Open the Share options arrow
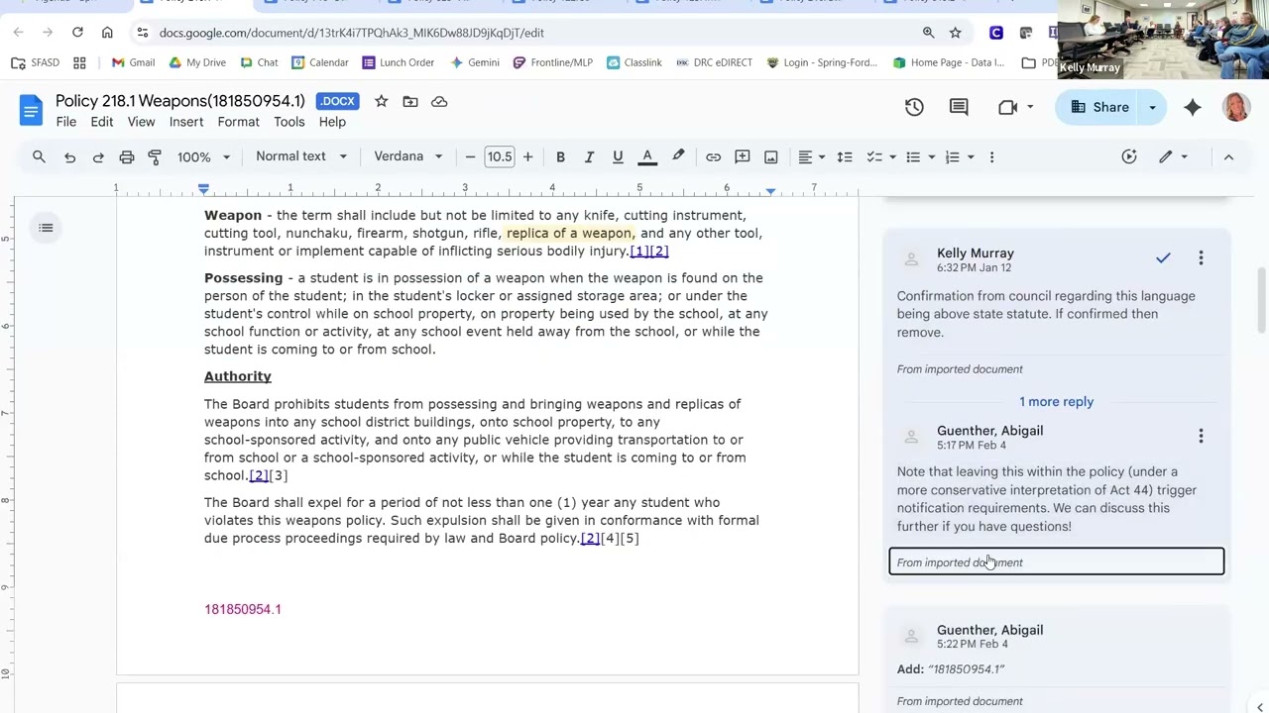Image resolution: width=1269 pixels, height=713 pixels. [1152, 107]
